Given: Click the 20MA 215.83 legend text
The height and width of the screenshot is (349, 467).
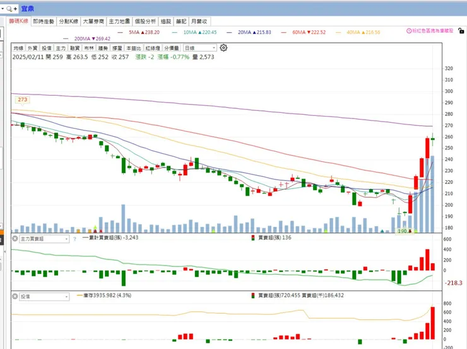Looking at the screenshot, I should coord(254,32).
